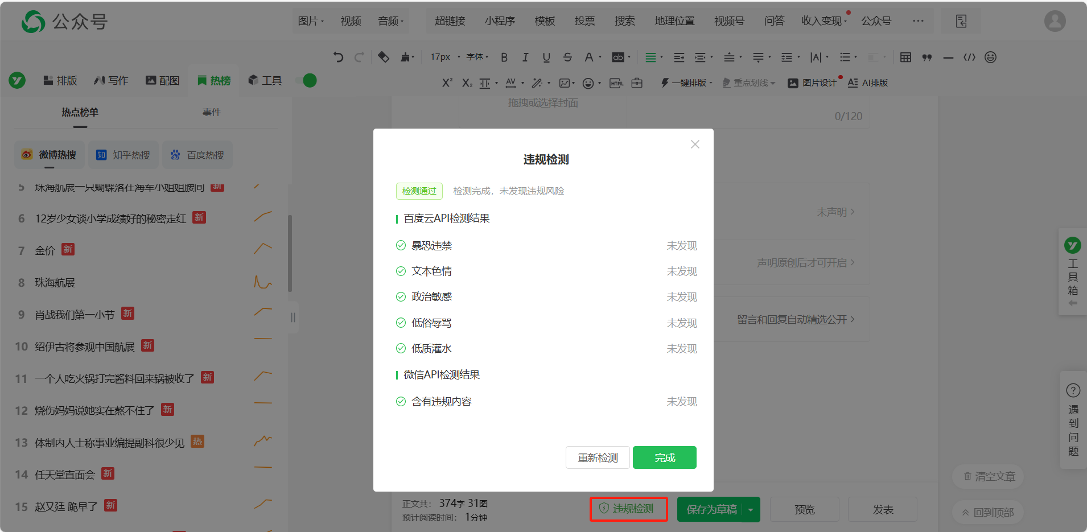Expand the 收入变现 dropdown
This screenshot has height=532, width=1087.
pos(824,21)
